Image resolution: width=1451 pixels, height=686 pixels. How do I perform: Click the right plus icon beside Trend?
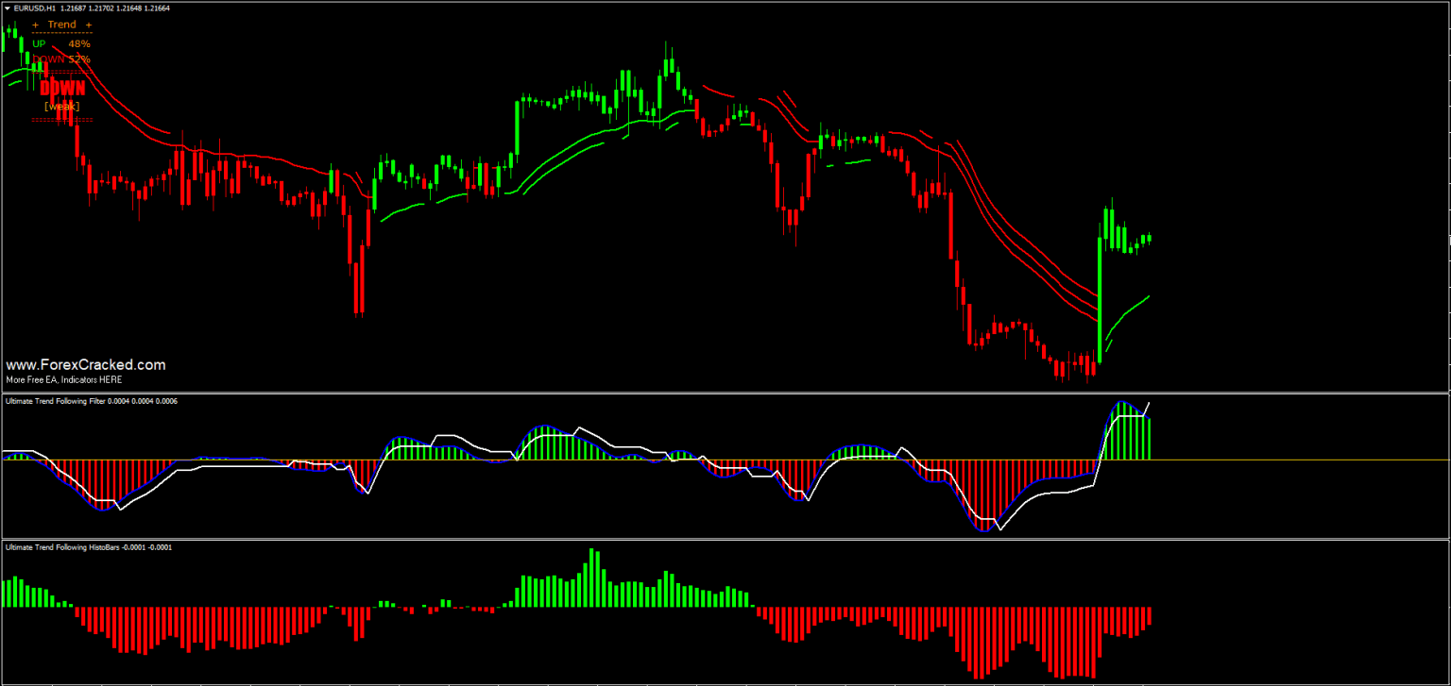coord(89,25)
